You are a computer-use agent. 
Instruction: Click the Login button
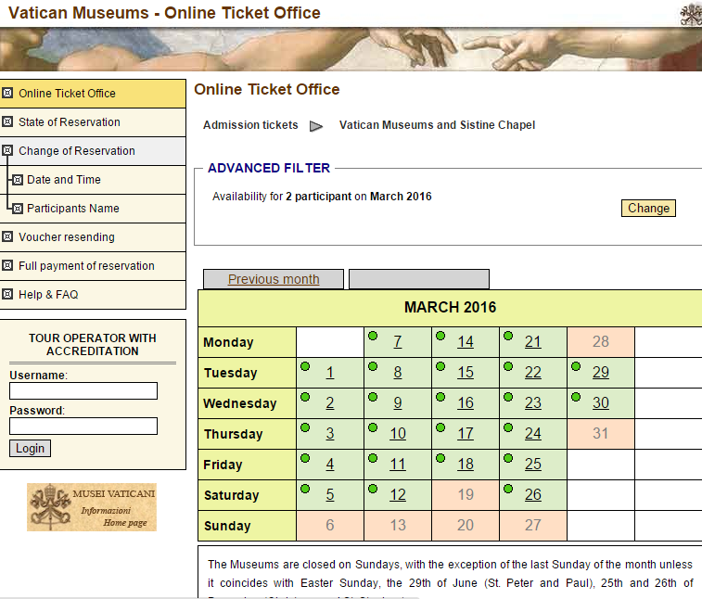(30, 448)
